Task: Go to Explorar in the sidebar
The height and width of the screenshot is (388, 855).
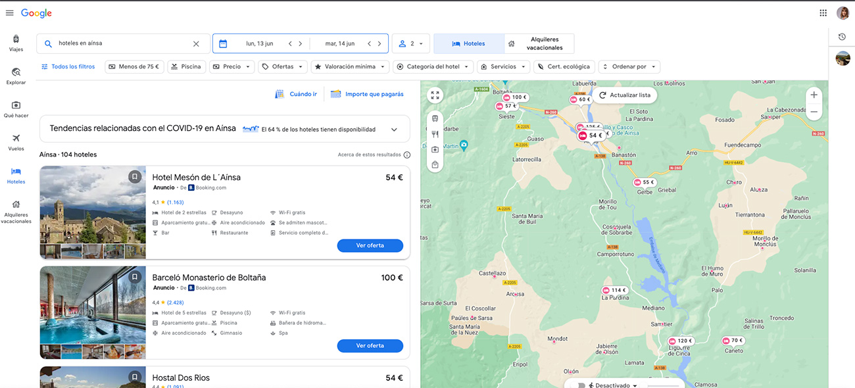Action: click(x=16, y=76)
